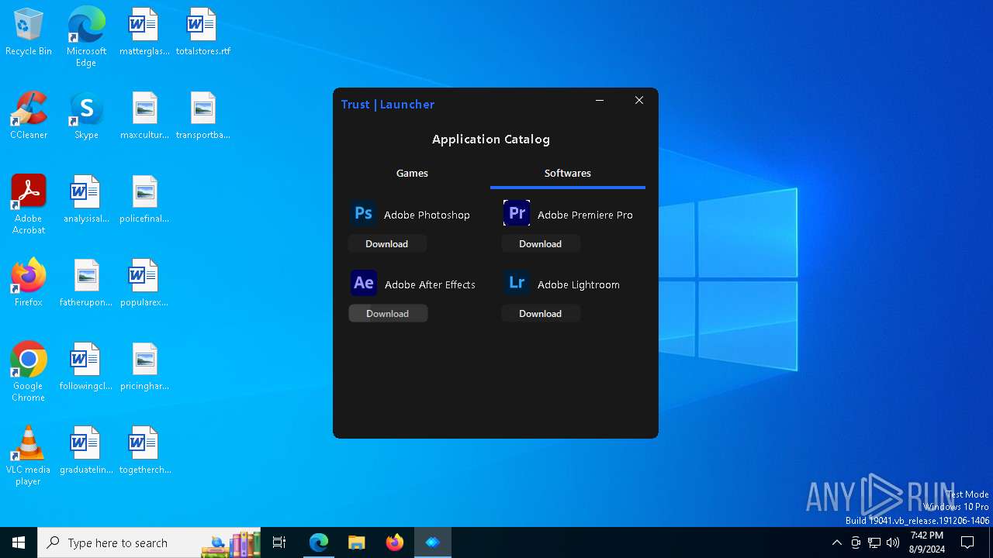
Task: Select the CCleaner desktop shortcut
Action: pos(29,116)
